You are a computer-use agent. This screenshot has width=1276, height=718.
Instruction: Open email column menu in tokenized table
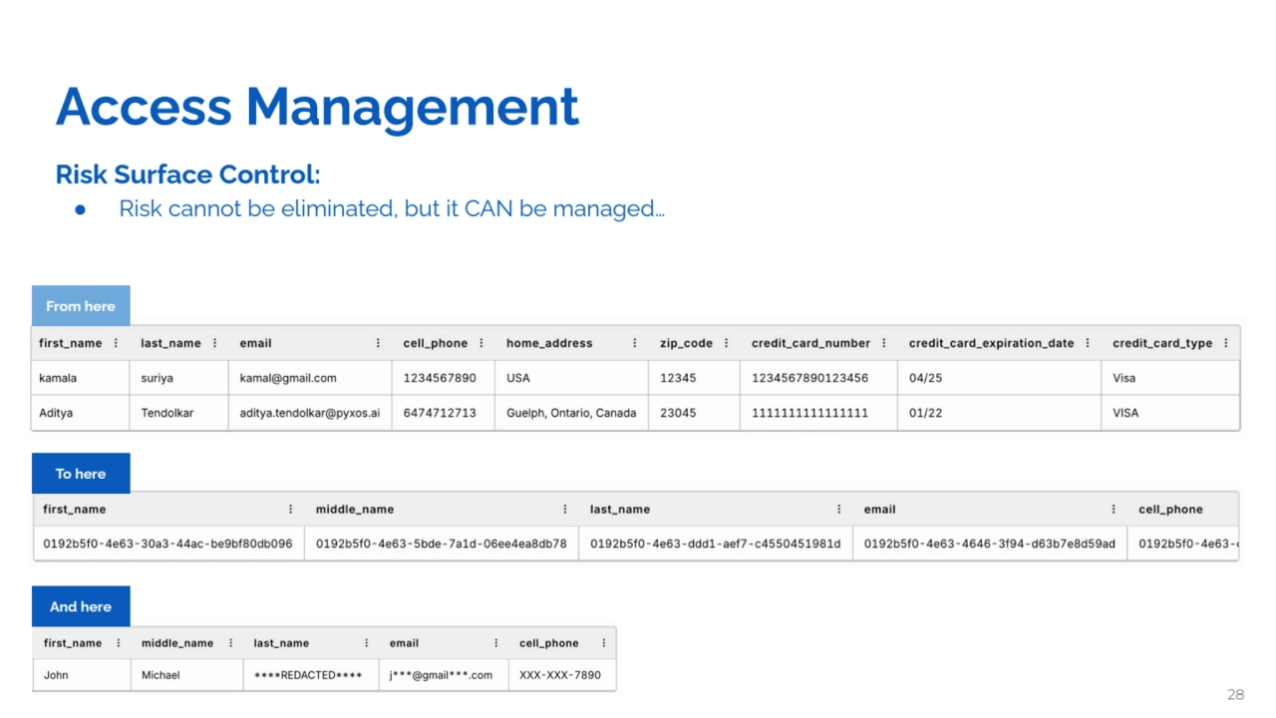pyautogui.click(x=1113, y=510)
